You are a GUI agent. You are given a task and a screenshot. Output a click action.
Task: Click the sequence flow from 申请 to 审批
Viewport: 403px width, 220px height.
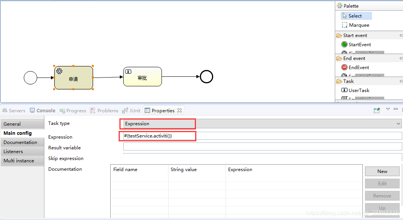pyautogui.click(x=108, y=77)
